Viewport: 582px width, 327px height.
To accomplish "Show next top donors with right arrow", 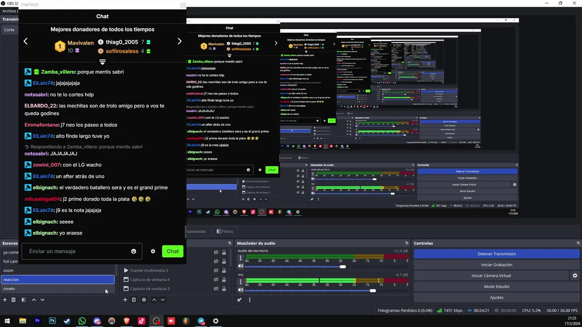I will click(x=180, y=41).
